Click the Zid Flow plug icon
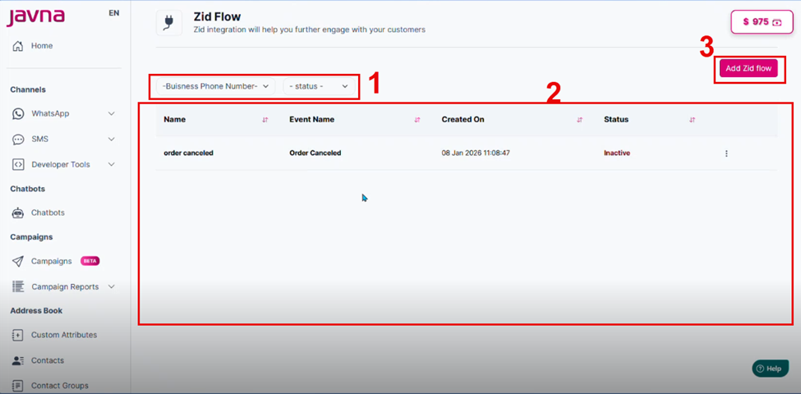 [x=169, y=22]
